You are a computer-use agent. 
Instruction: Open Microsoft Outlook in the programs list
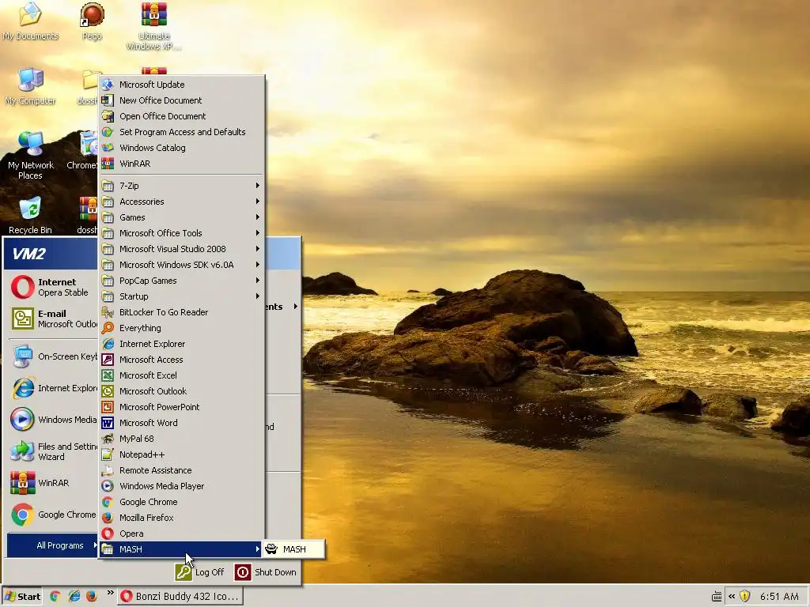182,391
